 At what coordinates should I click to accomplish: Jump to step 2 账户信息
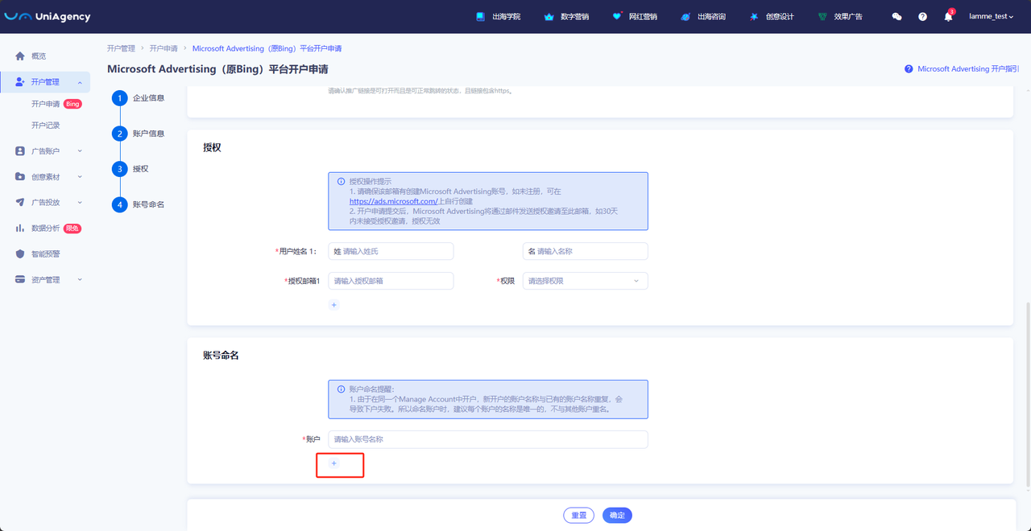[x=139, y=134]
